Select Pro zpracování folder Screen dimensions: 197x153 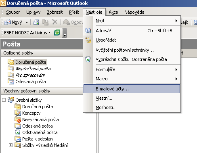coord(30,75)
